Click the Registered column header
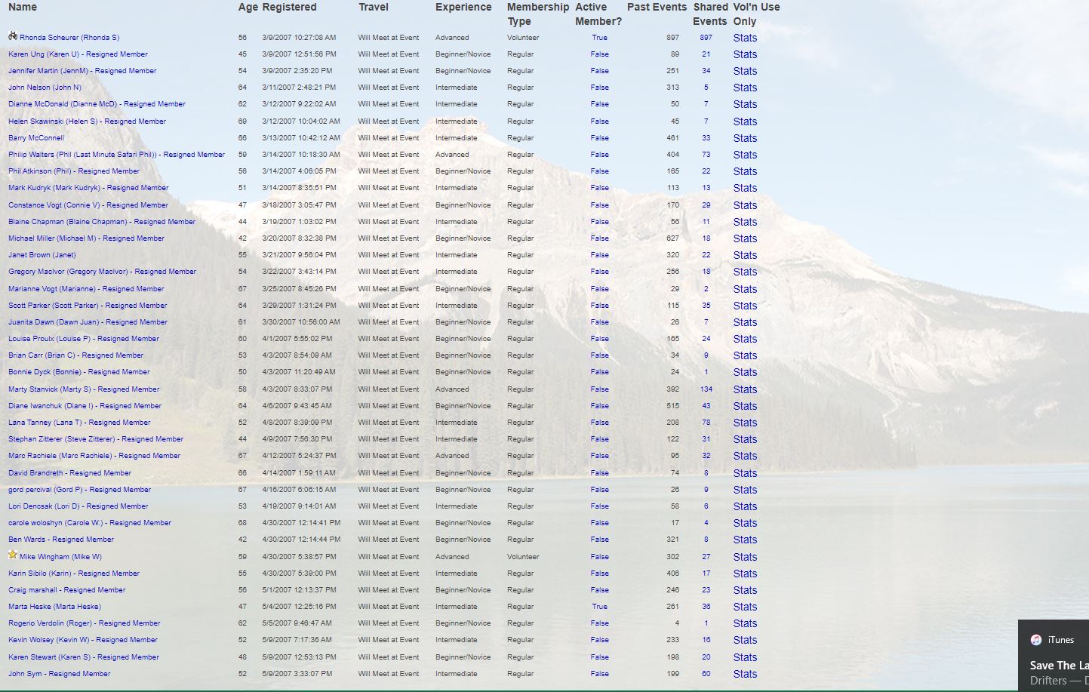 tap(289, 7)
